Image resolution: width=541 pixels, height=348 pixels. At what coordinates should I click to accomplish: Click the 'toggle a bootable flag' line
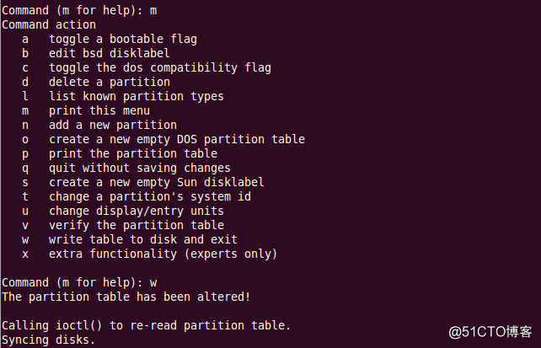[x=123, y=39]
